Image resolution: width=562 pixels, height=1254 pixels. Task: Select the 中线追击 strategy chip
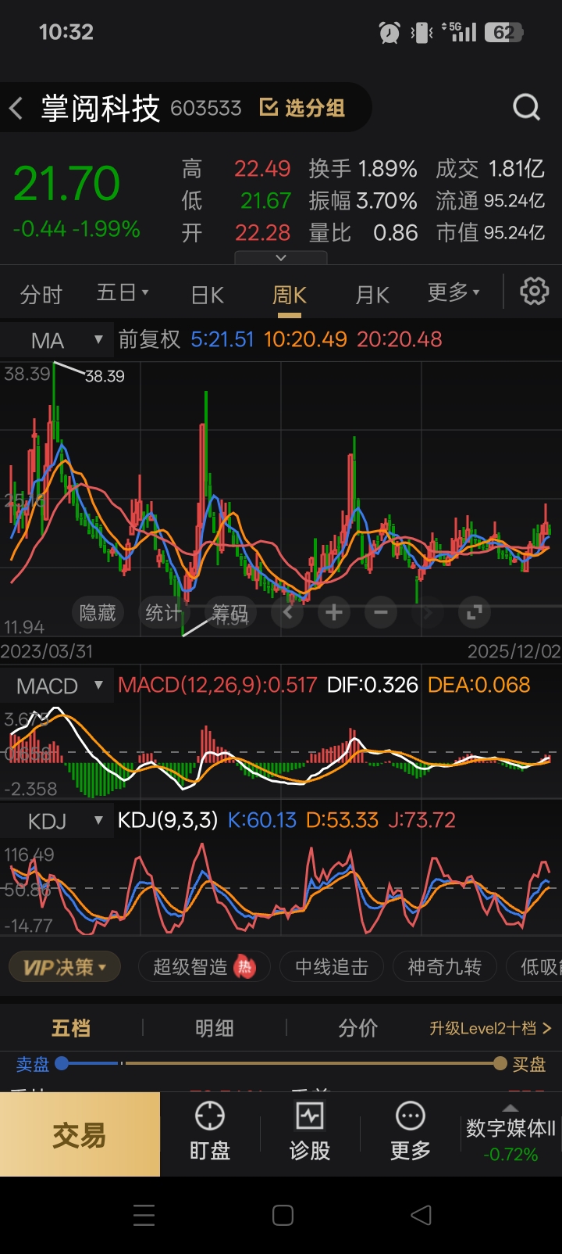click(x=331, y=967)
